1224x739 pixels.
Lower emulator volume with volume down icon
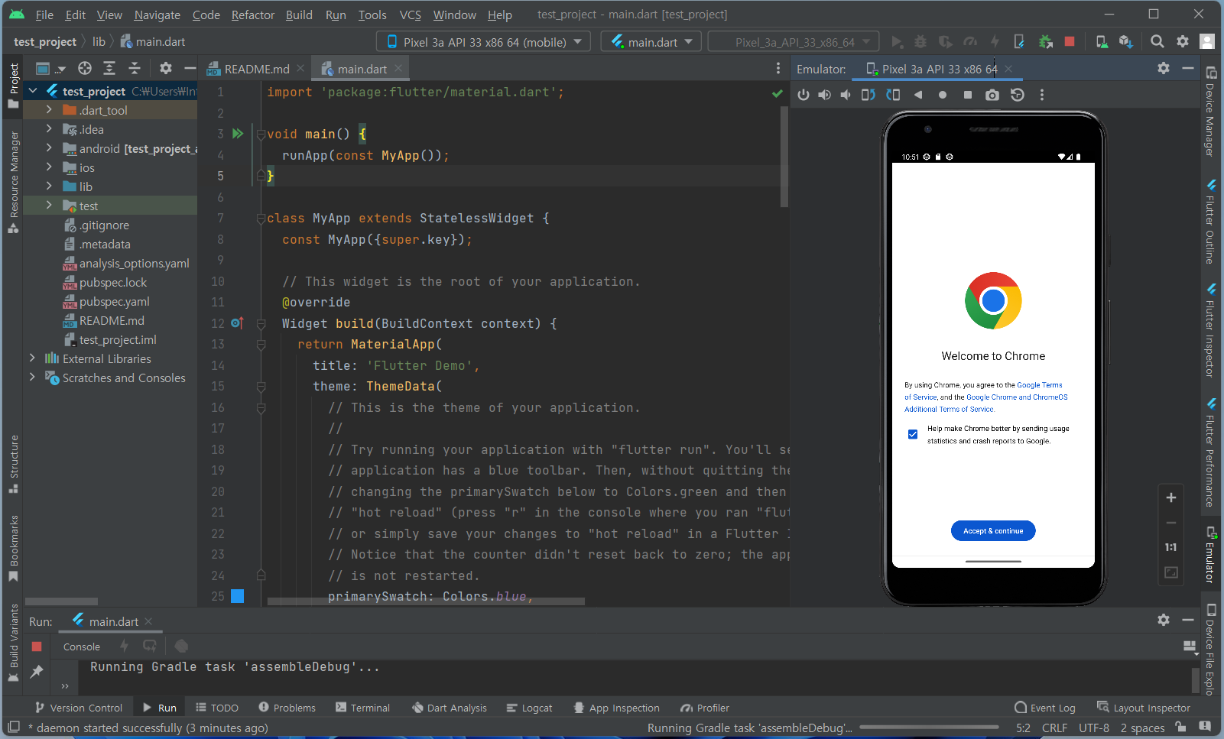coord(846,95)
